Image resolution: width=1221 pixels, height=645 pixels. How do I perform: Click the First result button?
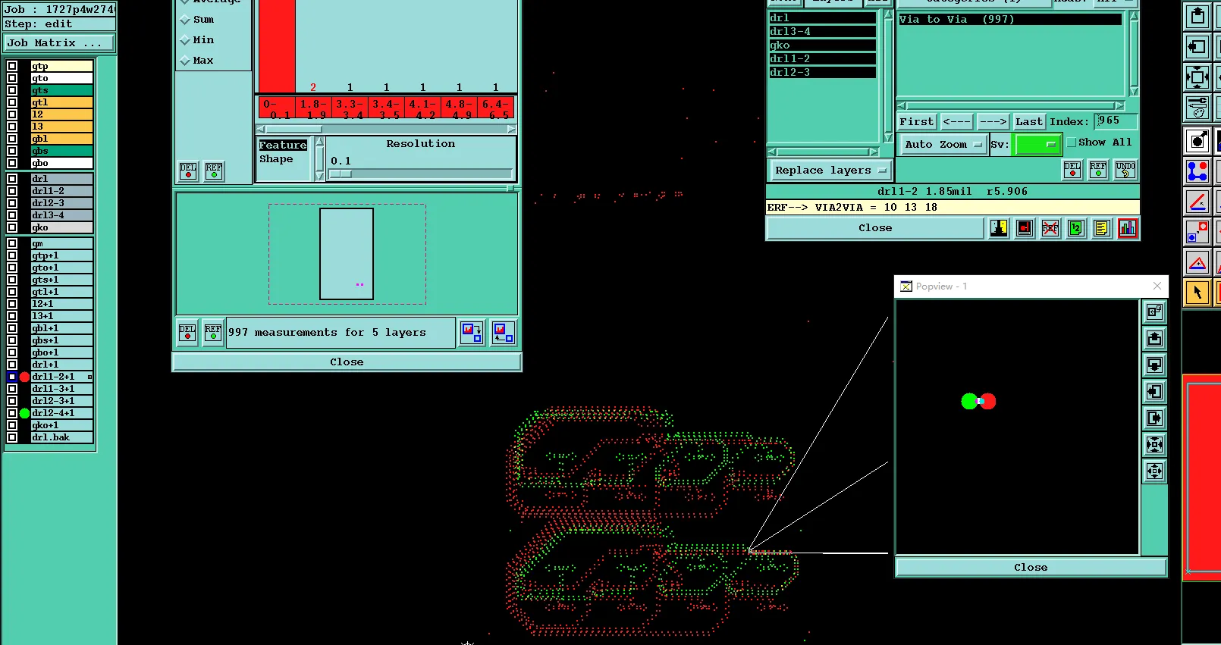[916, 121]
